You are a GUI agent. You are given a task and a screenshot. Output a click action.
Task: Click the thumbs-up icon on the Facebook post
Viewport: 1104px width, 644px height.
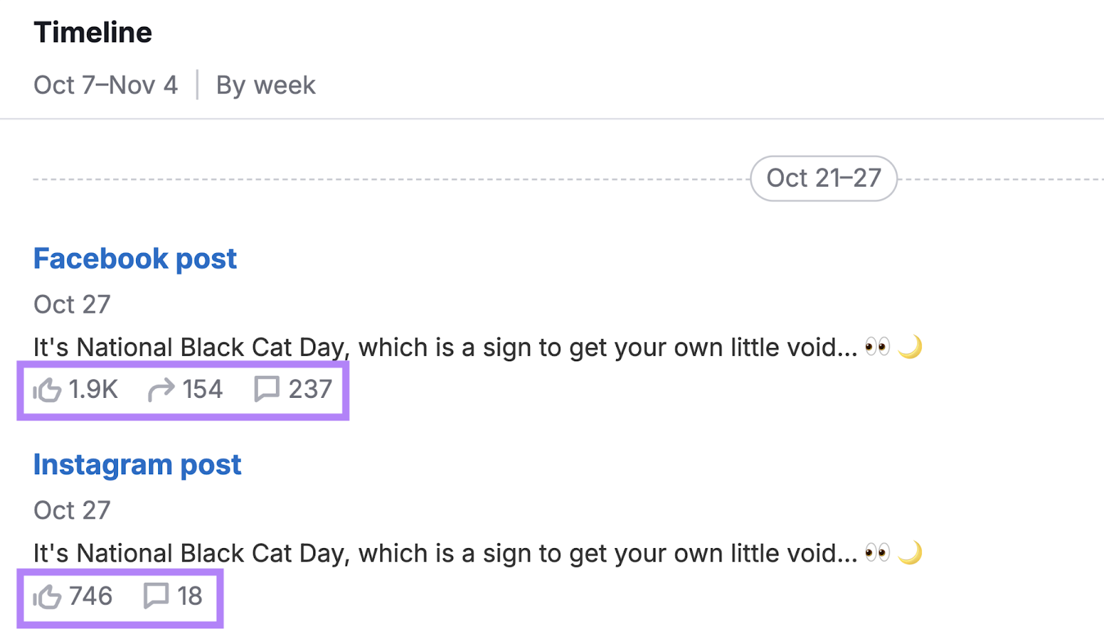point(47,389)
